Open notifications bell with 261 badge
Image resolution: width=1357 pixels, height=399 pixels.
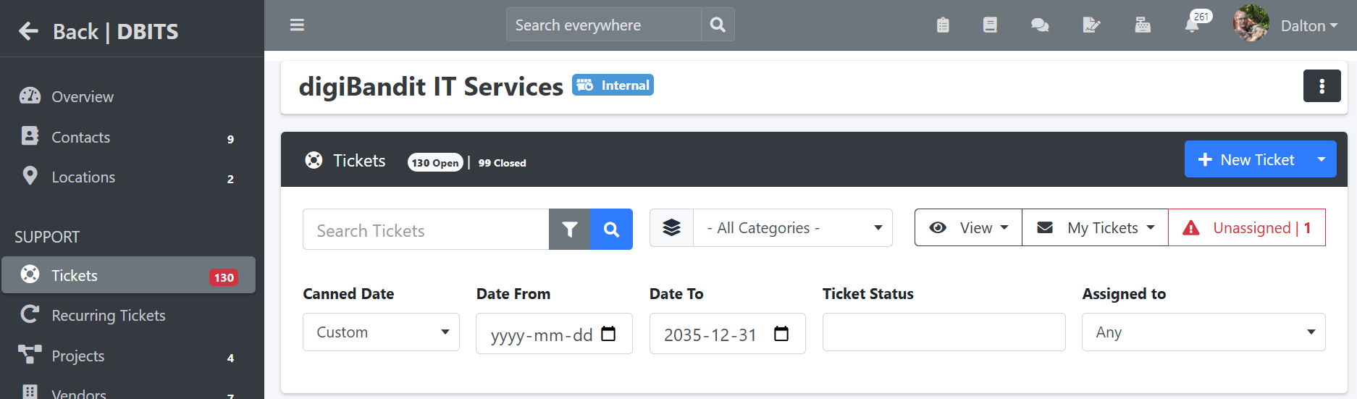point(1192,25)
